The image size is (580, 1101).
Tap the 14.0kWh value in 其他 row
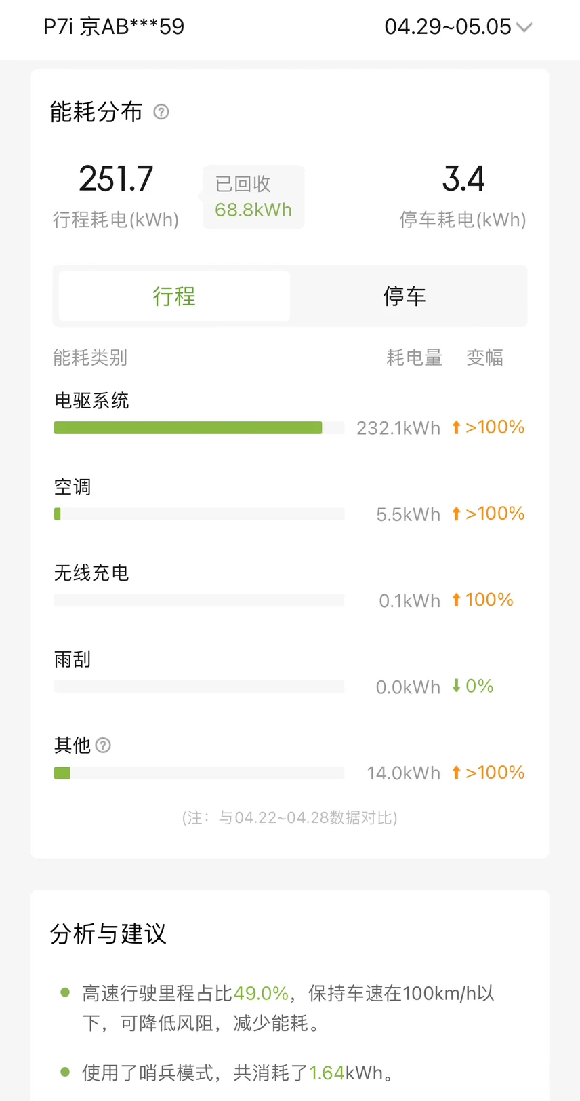click(404, 773)
